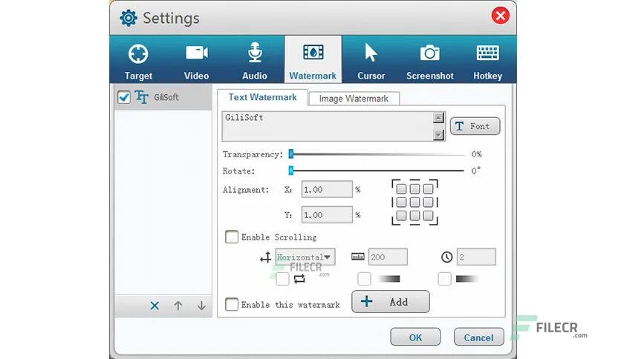Switch to the Text Watermark tab

262,97
